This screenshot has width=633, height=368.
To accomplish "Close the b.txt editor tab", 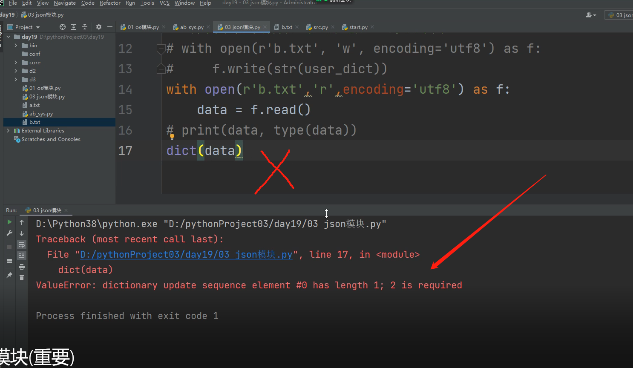I will click(x=297, y=27).
